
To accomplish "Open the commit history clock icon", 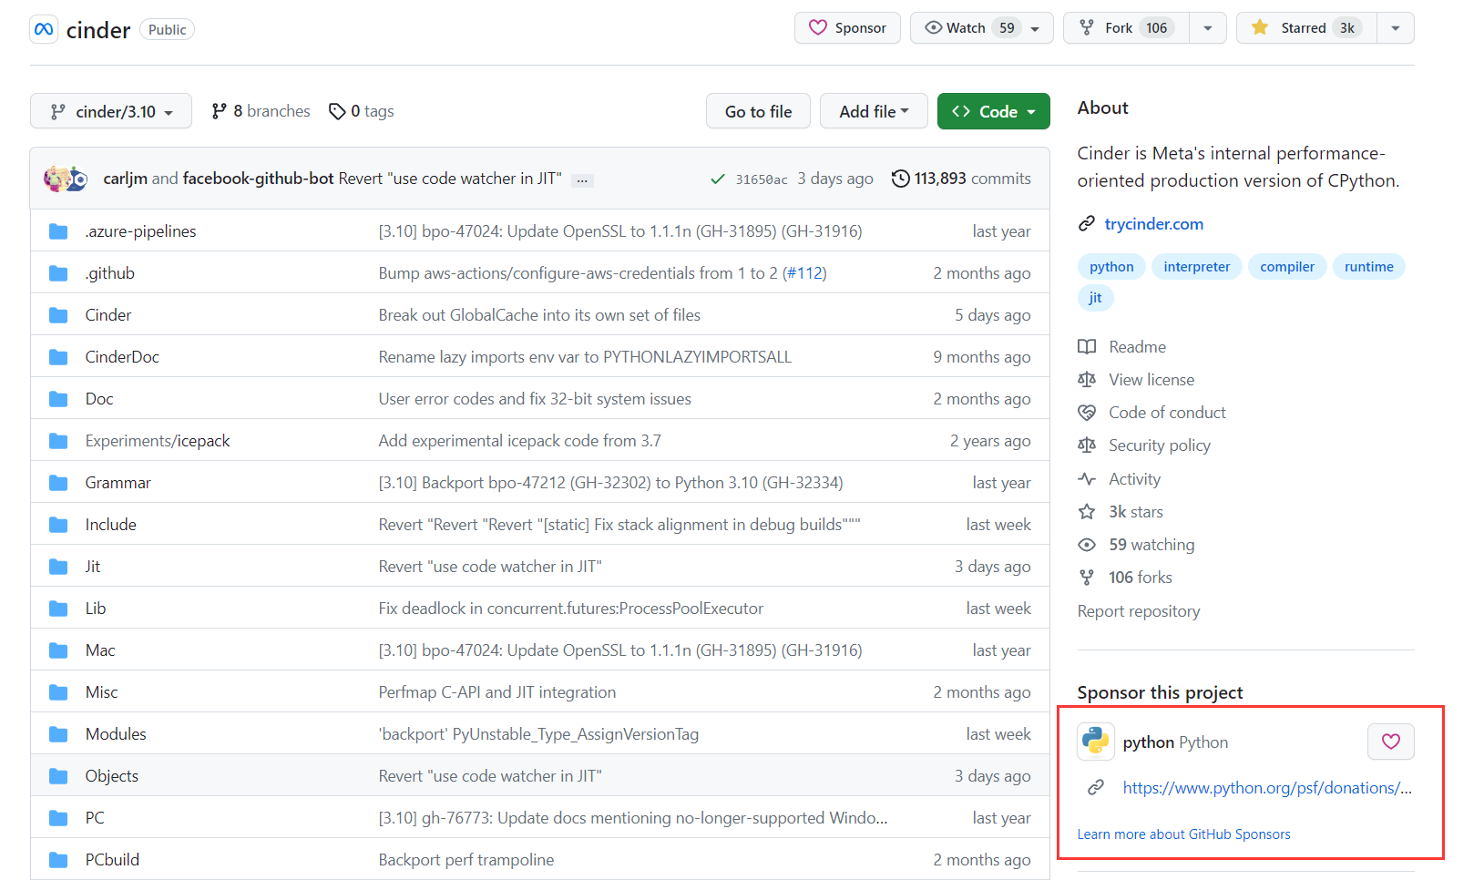I will pos(900,179).
